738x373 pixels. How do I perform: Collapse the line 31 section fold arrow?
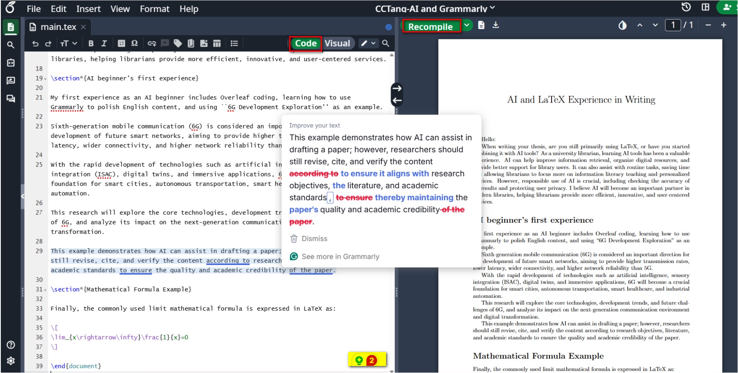click(46, 290)
